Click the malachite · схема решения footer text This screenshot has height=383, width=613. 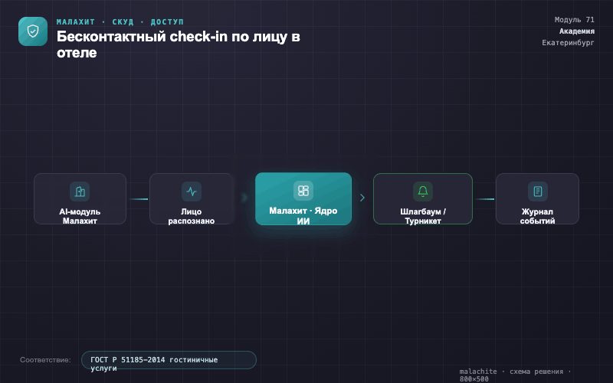(x=515, y=375)
